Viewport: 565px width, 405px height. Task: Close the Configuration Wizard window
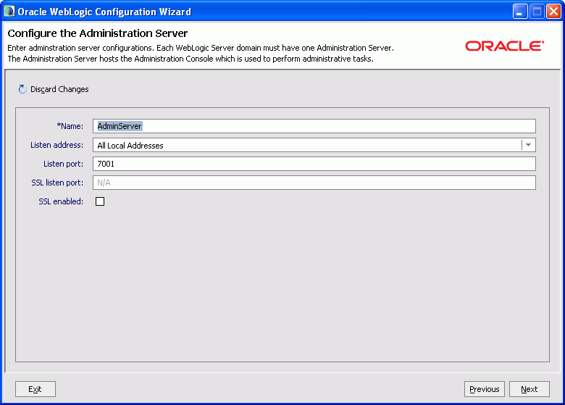[x=553, y=12]
